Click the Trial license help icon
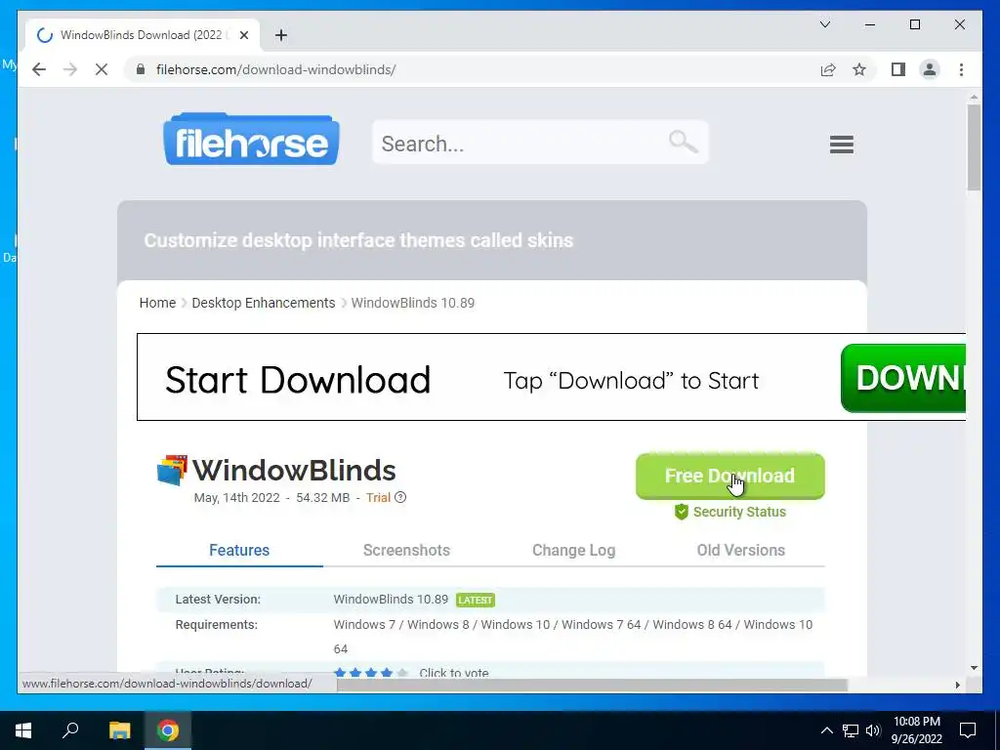Viewport: 1000px width, 750px height. [400, 497]
